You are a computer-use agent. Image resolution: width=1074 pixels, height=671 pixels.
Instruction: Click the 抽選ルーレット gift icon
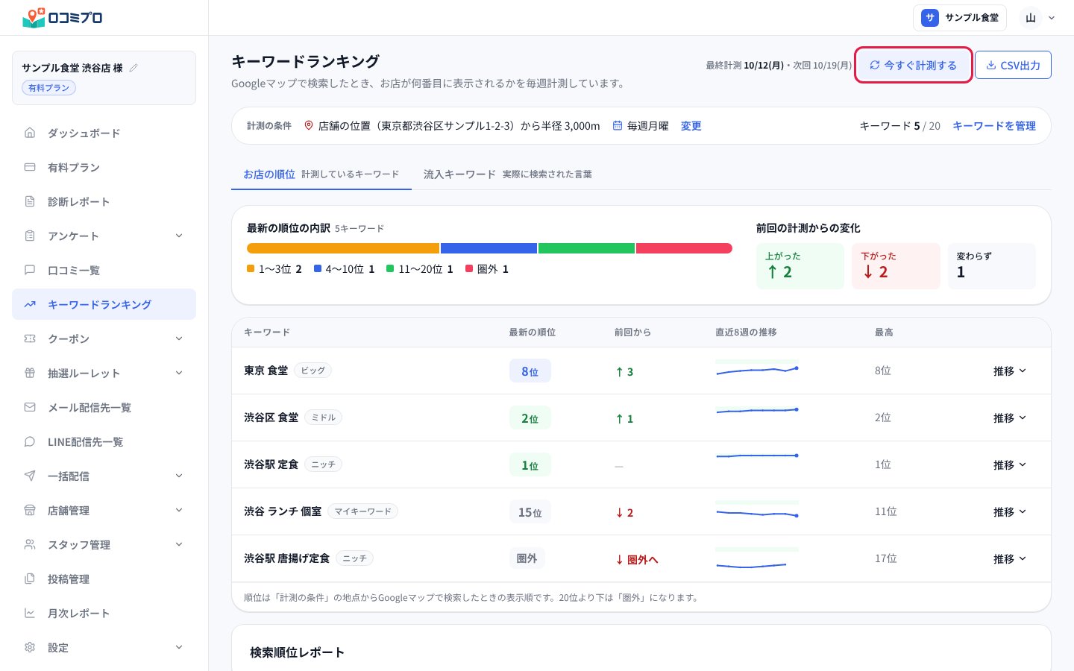point(30,373)
